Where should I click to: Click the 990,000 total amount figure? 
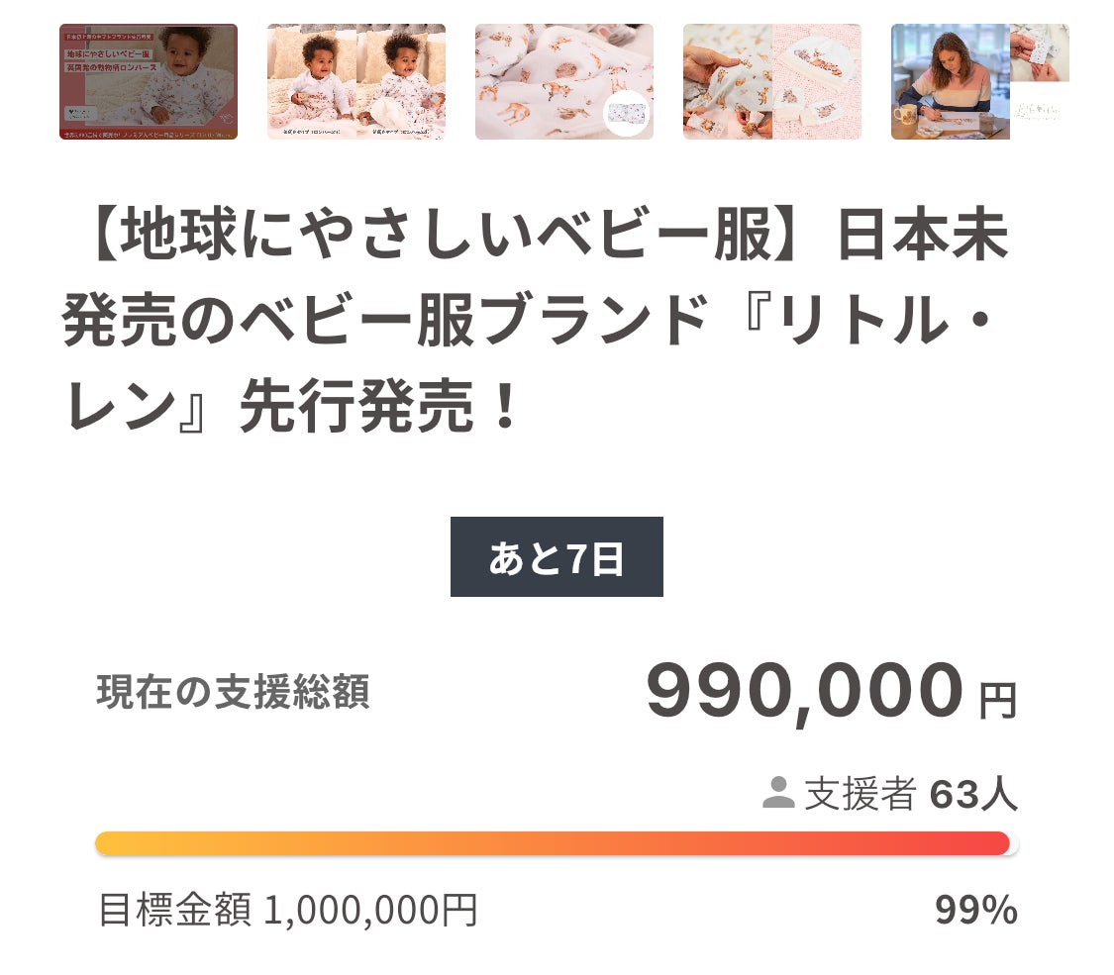click(x=804, y=690)
